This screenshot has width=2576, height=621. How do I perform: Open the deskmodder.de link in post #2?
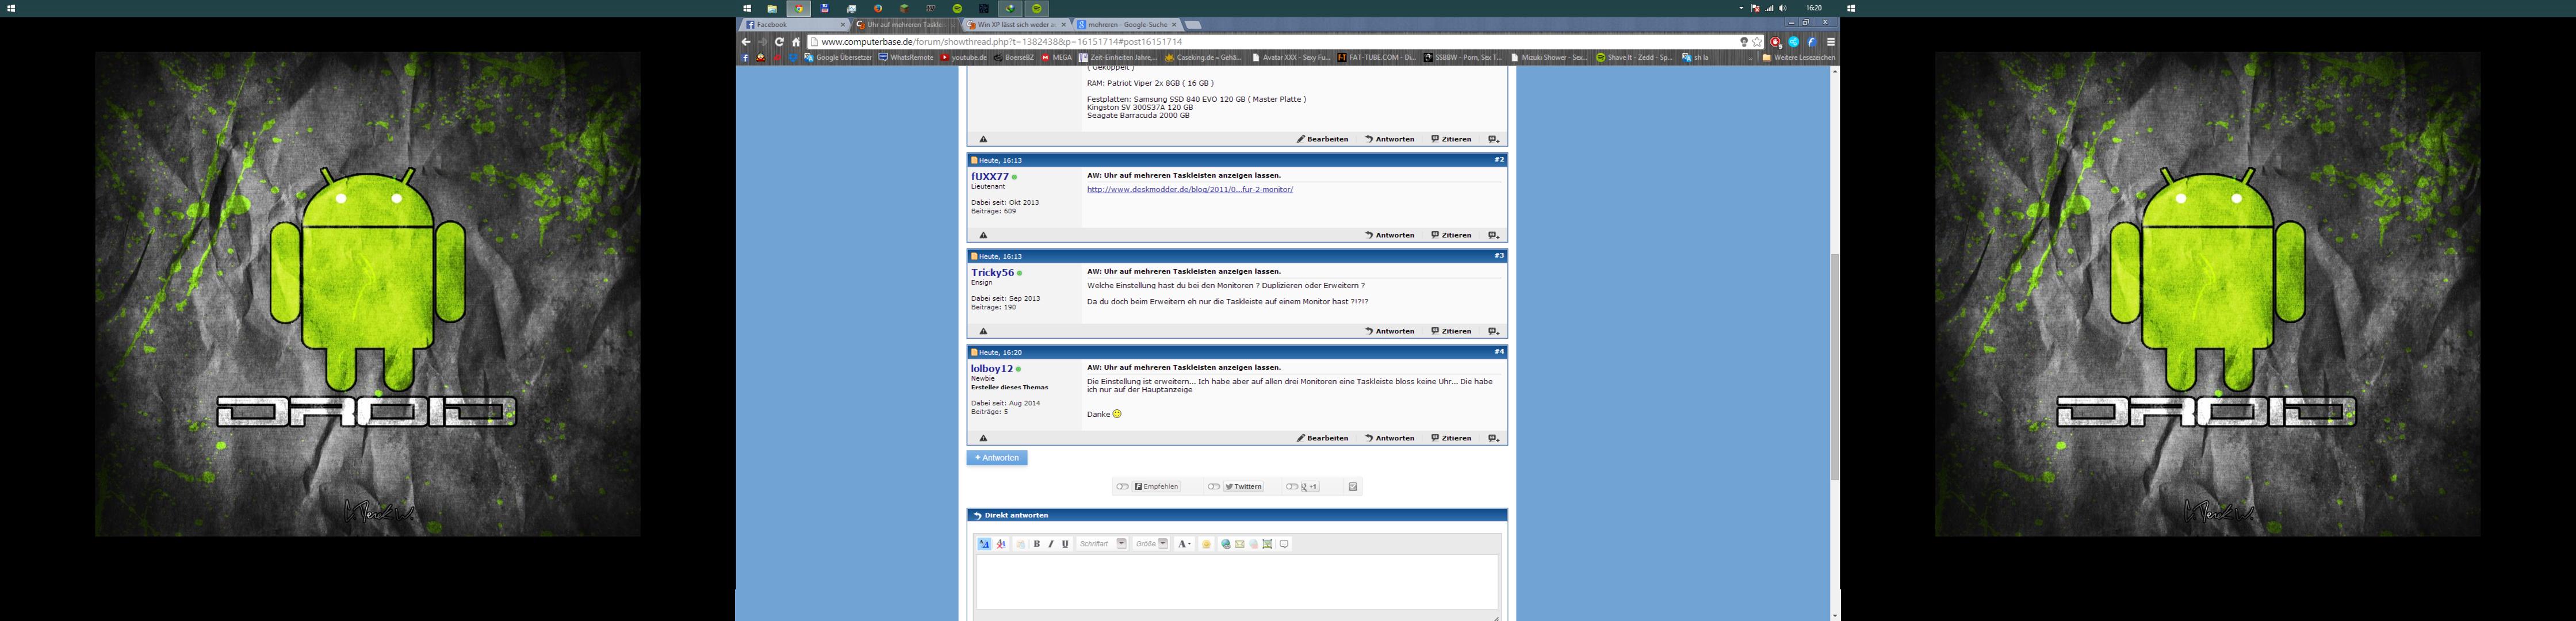1189,189
